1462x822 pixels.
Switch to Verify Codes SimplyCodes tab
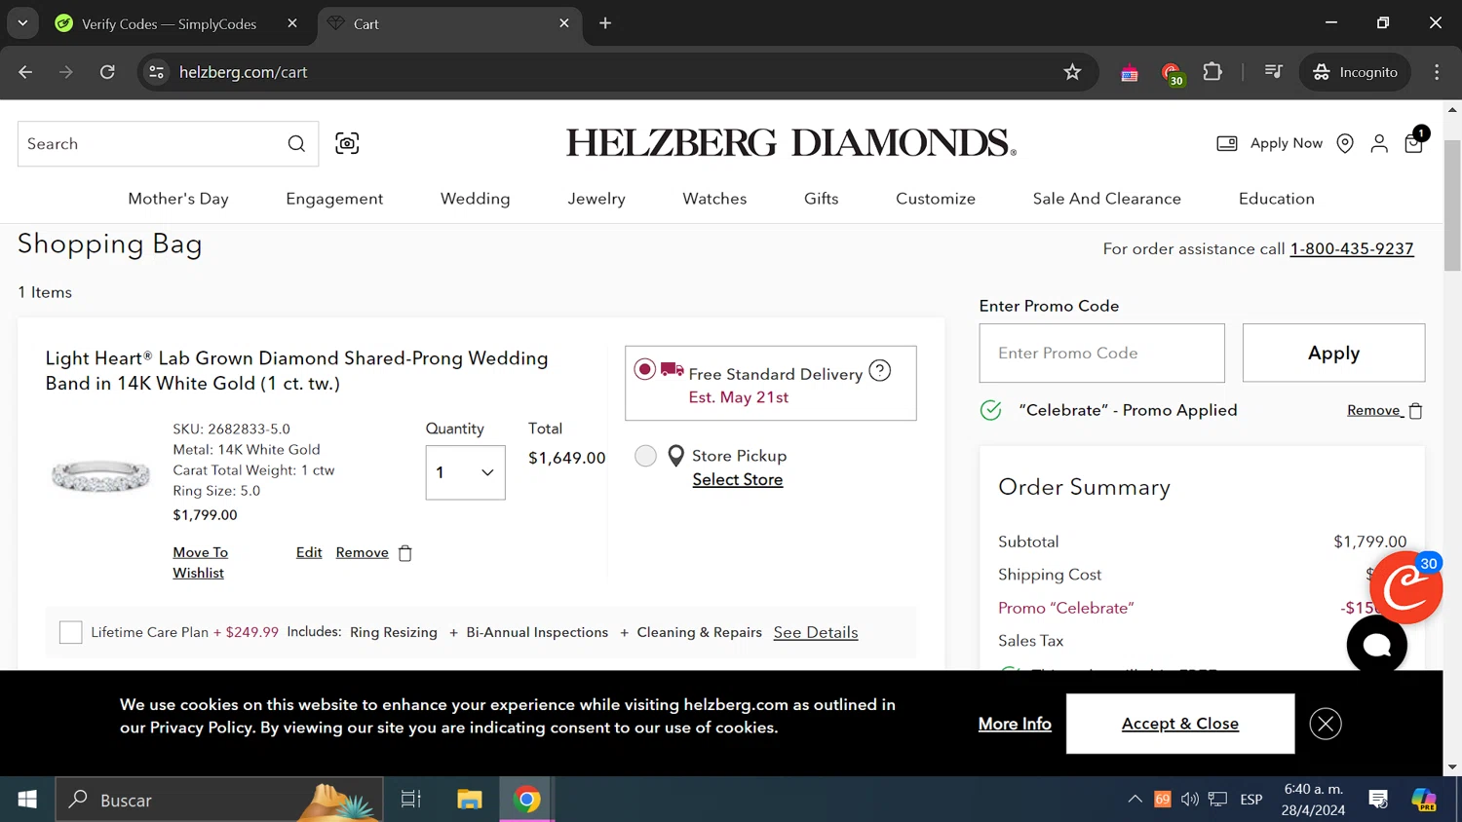(169, 23)
